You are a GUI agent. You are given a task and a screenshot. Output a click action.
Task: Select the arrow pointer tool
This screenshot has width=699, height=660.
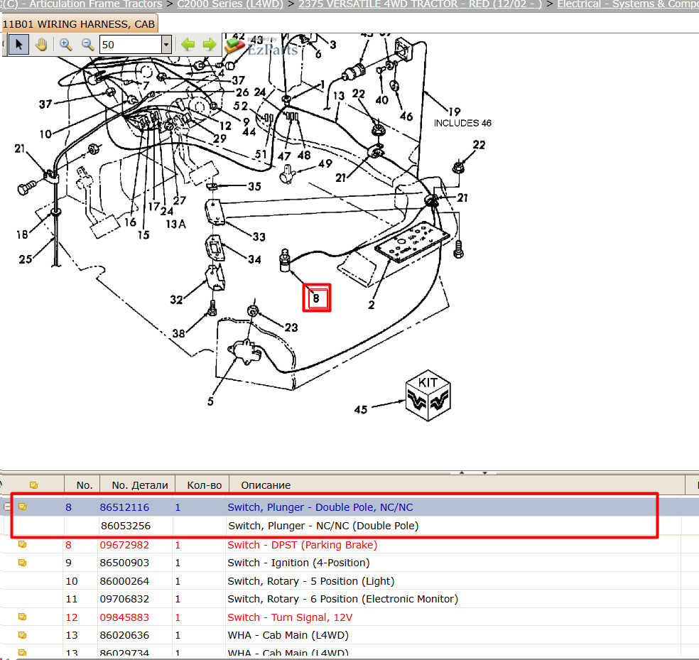tap(18, 45)
